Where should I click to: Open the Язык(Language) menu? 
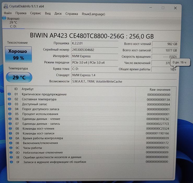click(x=93, y=14)
